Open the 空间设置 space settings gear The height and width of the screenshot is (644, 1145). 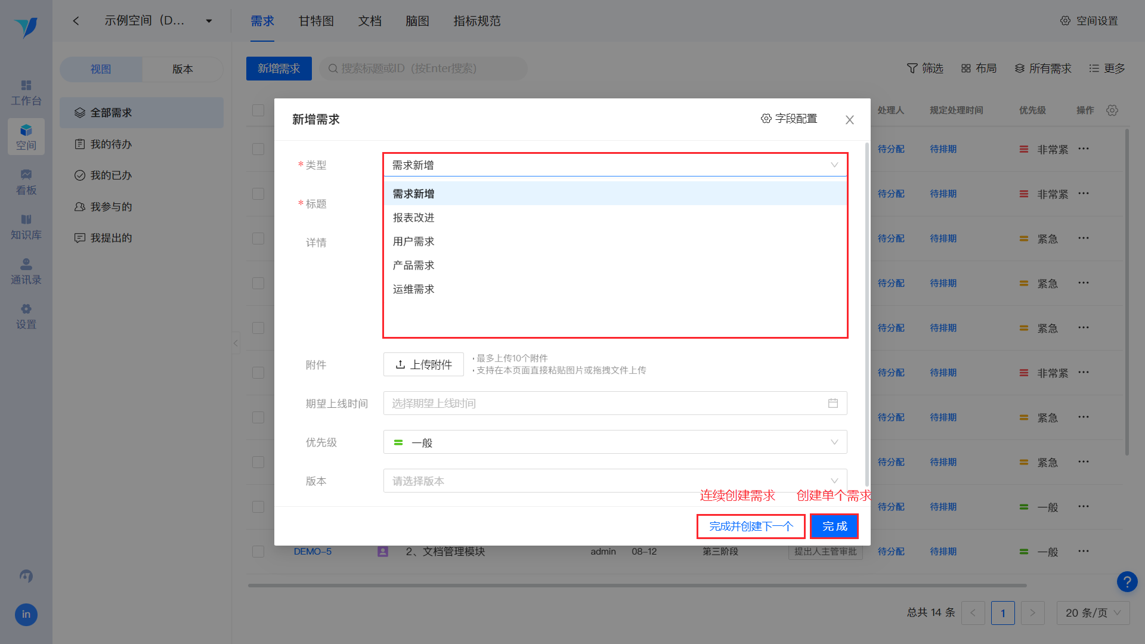click(1065, 20)
